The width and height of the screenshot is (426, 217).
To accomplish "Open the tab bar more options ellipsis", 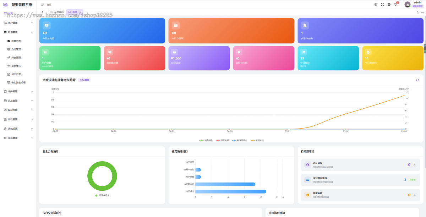I will point(422,12).
